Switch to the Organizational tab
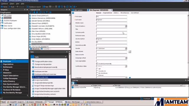Image resolution: width=189 pixels, height=106 pixels. pyautogui.click(x=107, y=13)
